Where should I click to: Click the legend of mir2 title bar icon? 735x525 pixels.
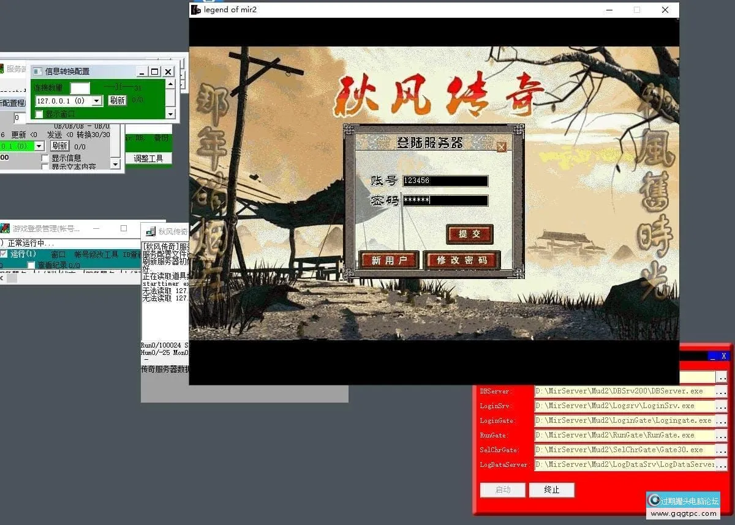(196, 10)
